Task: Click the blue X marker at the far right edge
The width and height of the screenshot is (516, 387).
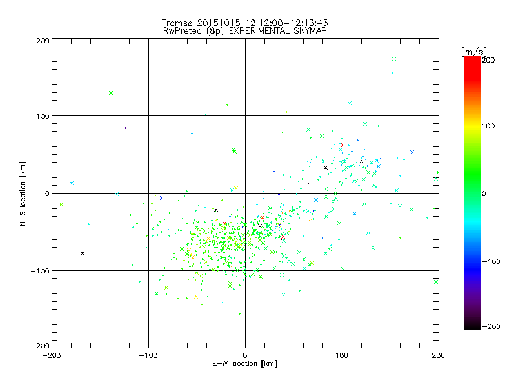Action: click(412, 152)
